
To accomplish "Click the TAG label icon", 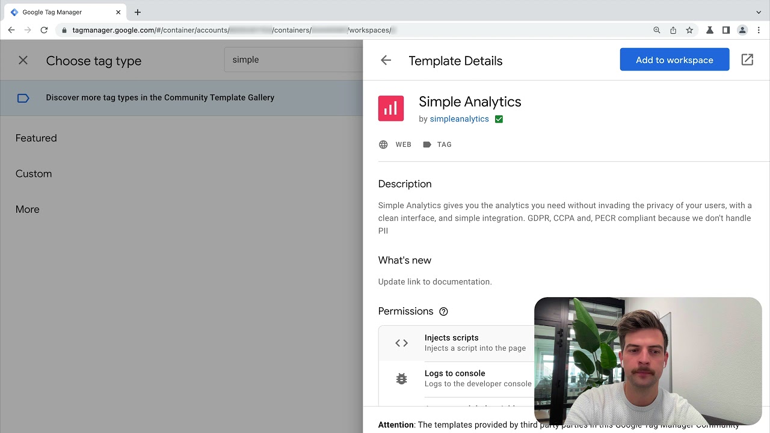I will pyautogui.click(x=427, y=144).
